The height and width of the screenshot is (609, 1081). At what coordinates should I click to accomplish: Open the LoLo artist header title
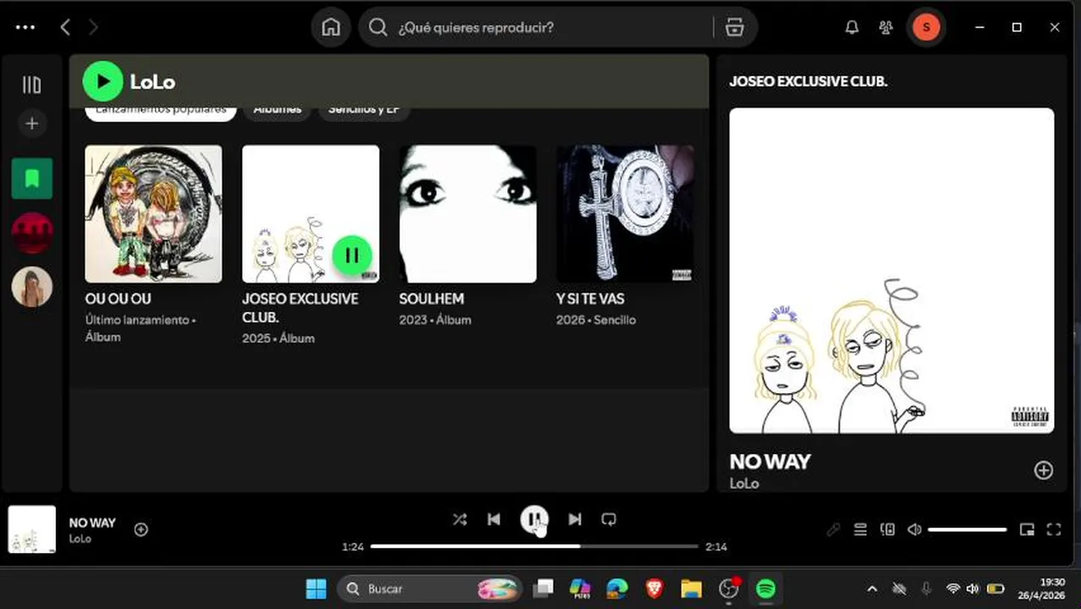pos(152,82)
